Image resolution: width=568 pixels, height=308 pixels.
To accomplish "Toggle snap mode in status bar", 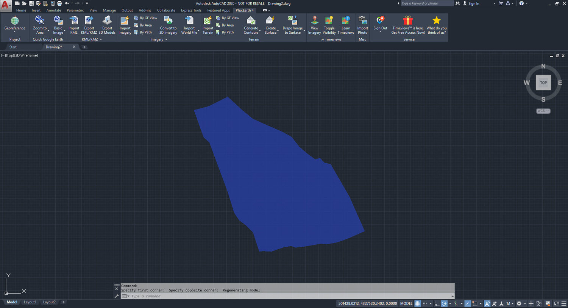I will [x=425, y=303].
